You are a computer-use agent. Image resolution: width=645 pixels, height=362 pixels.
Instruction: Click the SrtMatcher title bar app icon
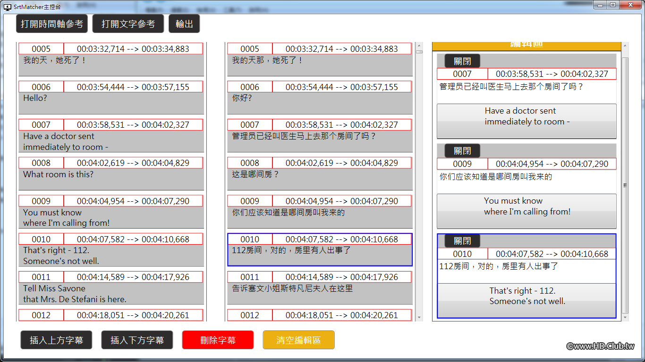pos(8,7)
